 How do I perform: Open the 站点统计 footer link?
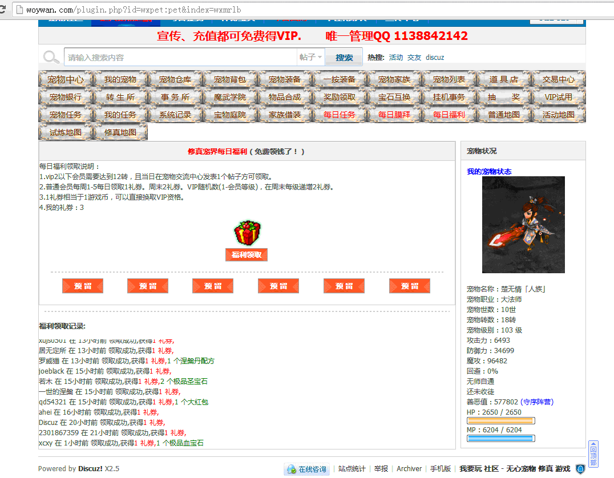[352, 469]
